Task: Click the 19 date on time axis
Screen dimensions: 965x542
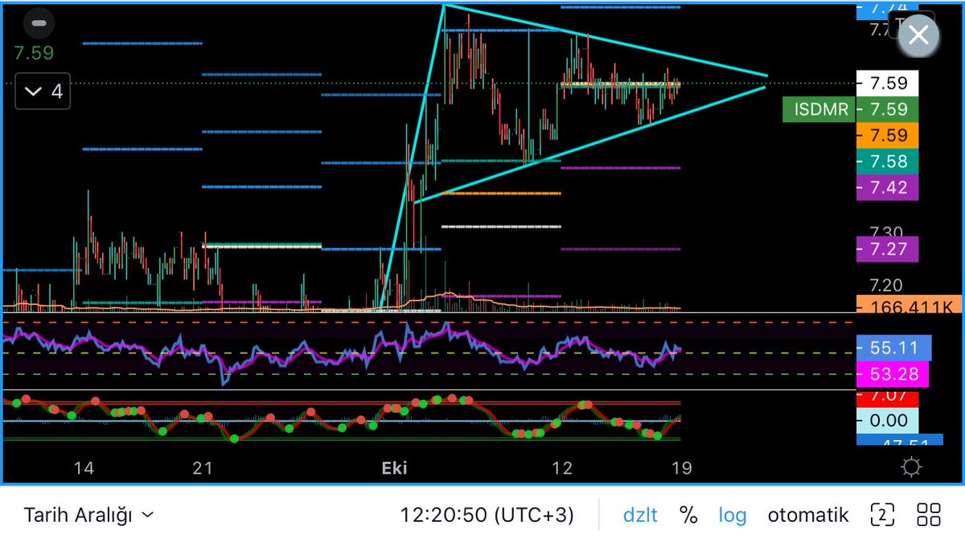Action: point(681,467)
